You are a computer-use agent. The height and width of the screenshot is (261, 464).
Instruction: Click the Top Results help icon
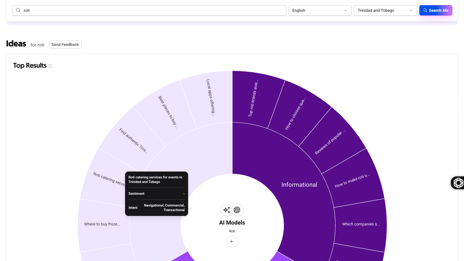tap(50, 66)
